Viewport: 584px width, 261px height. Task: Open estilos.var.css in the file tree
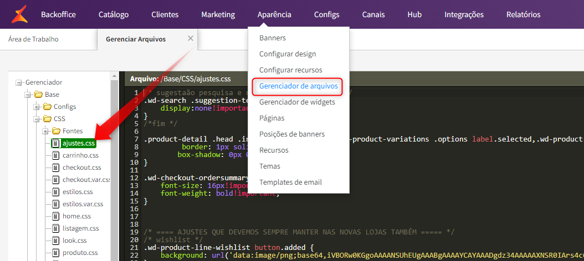[83, 204]
